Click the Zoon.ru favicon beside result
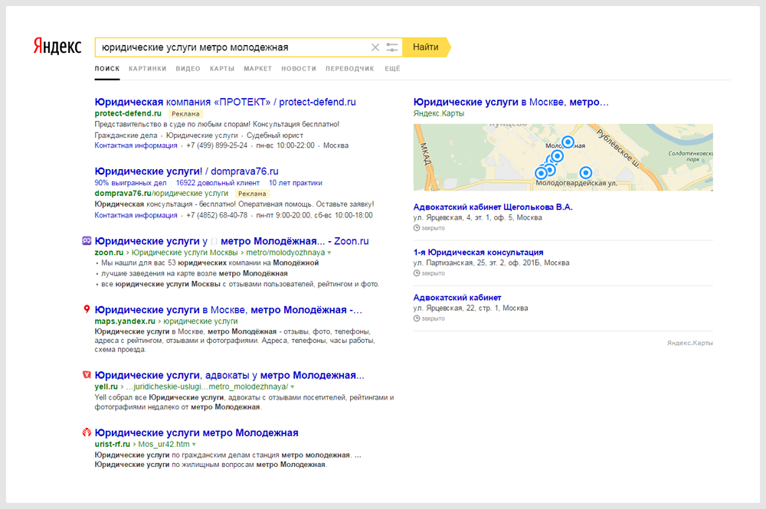 click(87, 240)
